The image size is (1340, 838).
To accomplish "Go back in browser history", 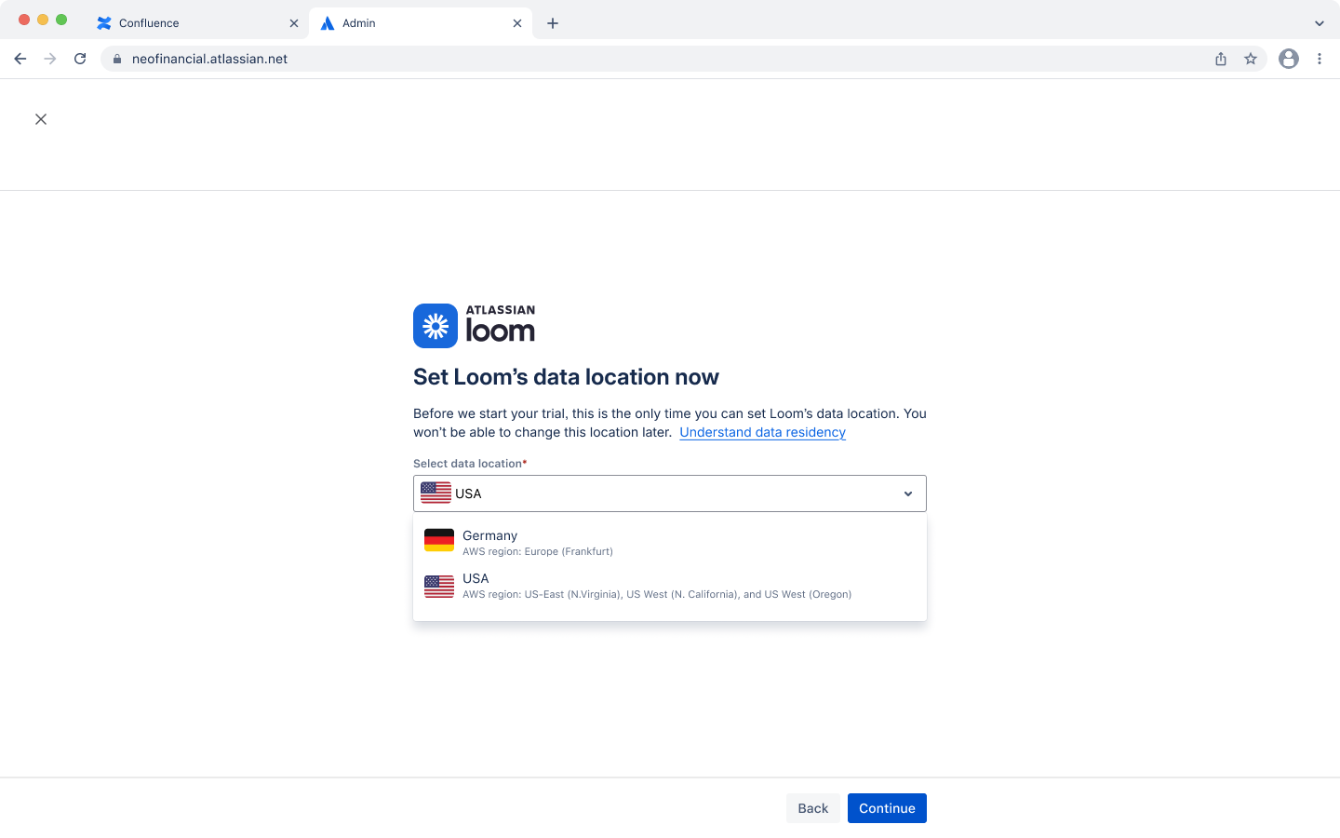I will coord(20,59).
